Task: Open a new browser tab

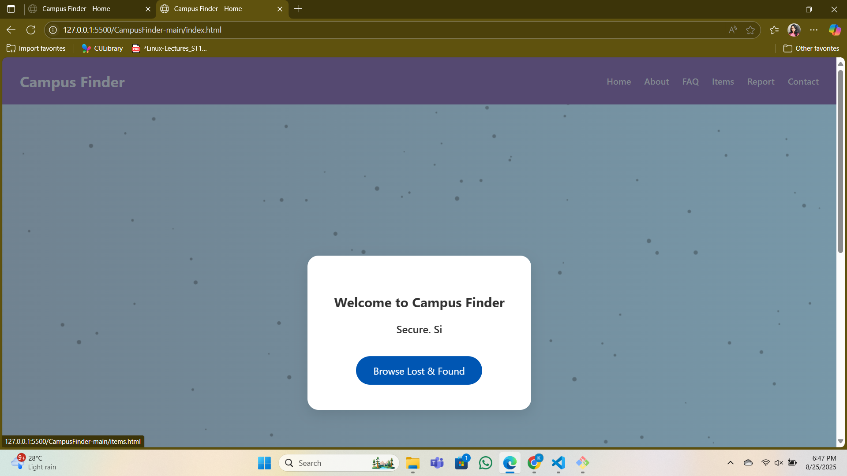Action: tap(298, 9)
